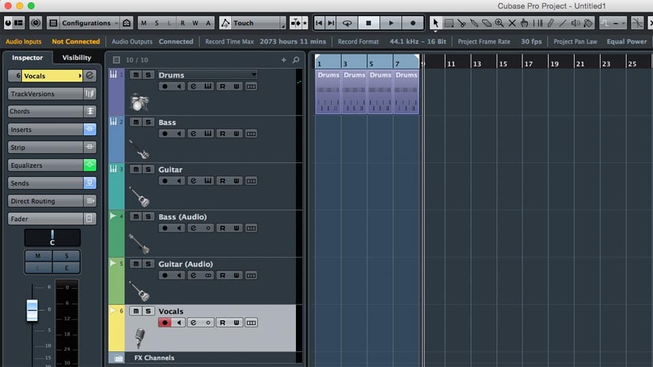Mute the Guitar track
Viewport: 653px width, 367px height.
(x=136, y=169)
